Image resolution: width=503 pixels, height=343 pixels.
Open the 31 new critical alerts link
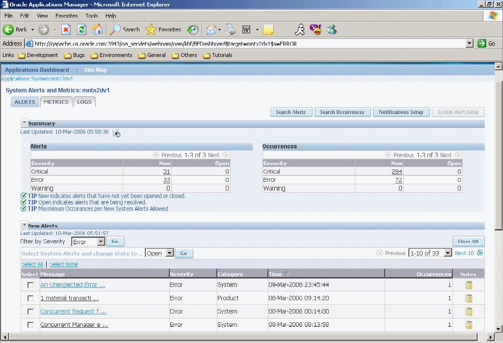(166, 171)
